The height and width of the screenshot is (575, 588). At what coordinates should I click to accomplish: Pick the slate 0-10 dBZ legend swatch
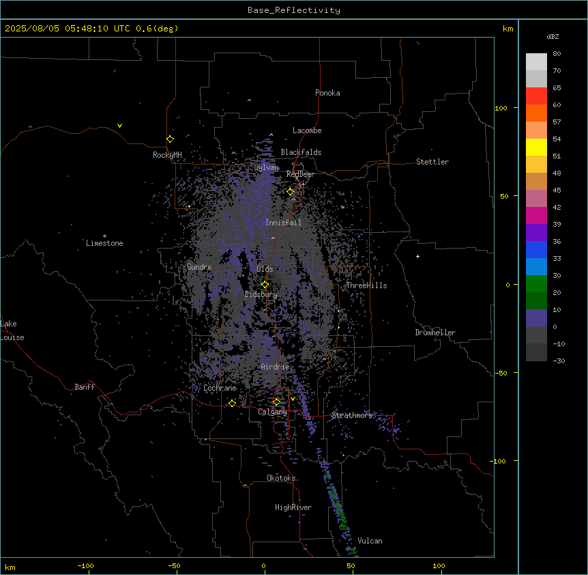(536, 318)
